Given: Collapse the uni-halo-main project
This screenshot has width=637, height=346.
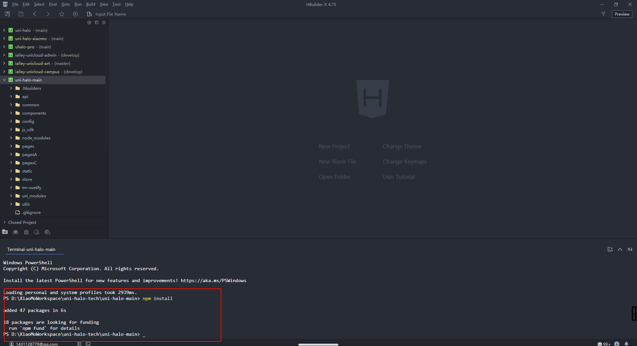Looking at the screenshot, I should pyautogui.click(x=4, y=80).
